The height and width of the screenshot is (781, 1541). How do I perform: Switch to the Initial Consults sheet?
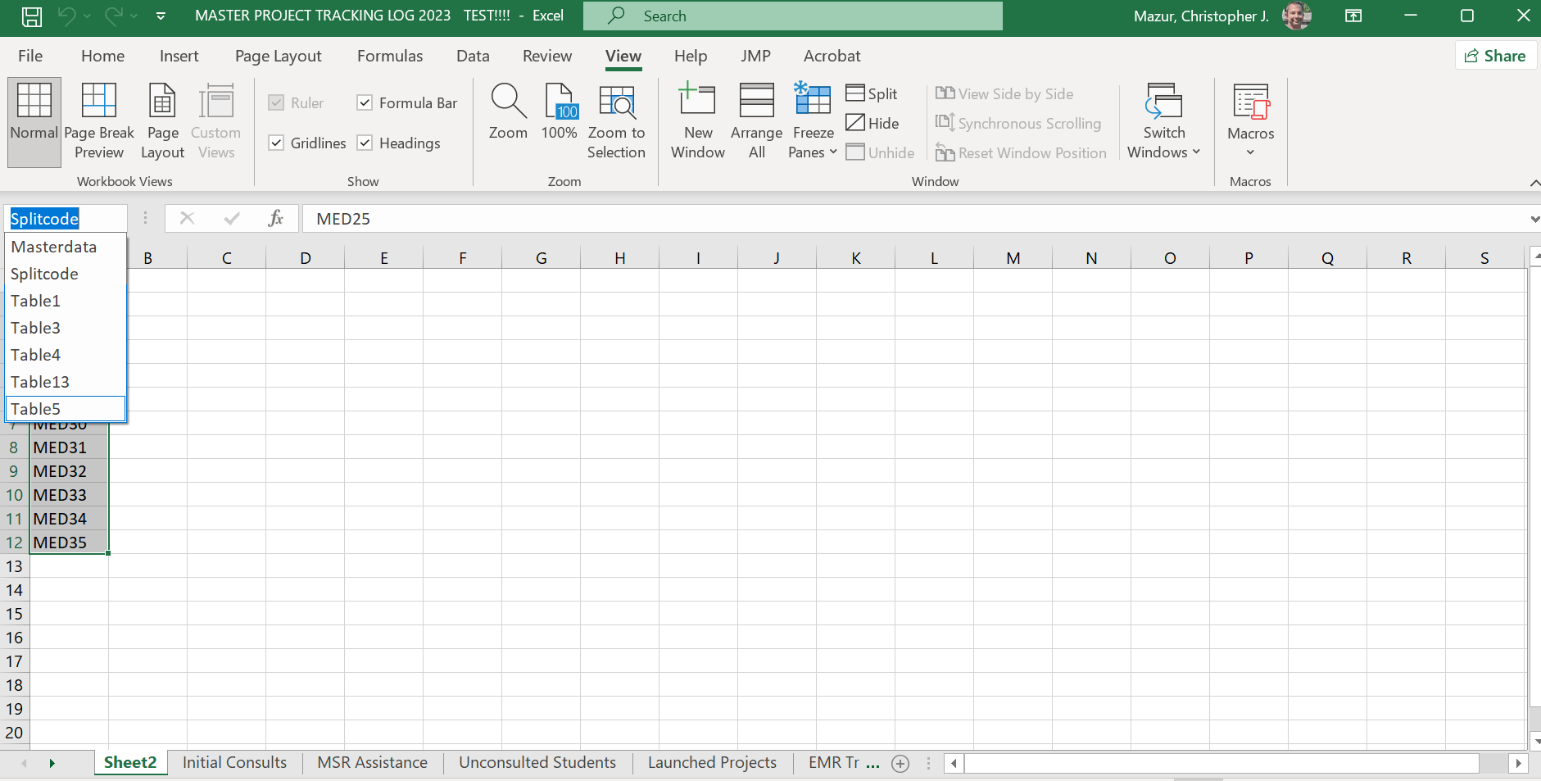pos(234,763)
